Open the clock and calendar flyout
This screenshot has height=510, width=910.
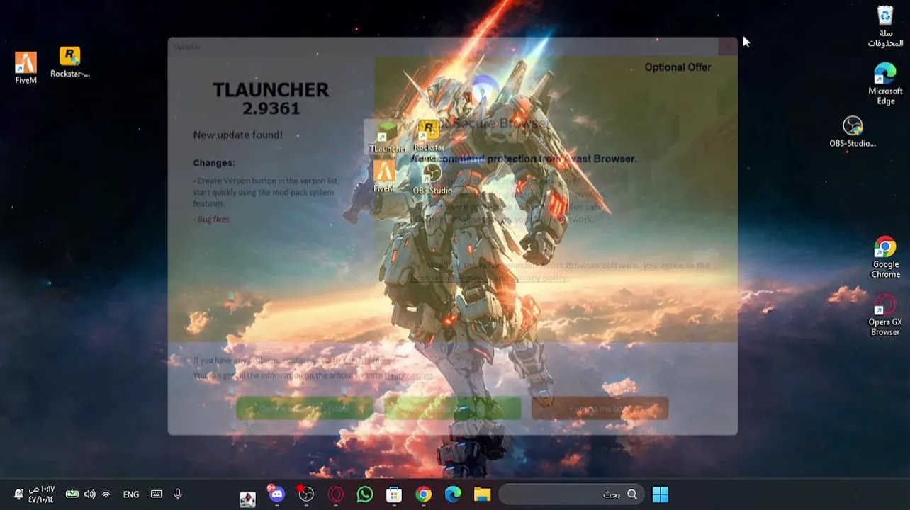pos(41,494)
